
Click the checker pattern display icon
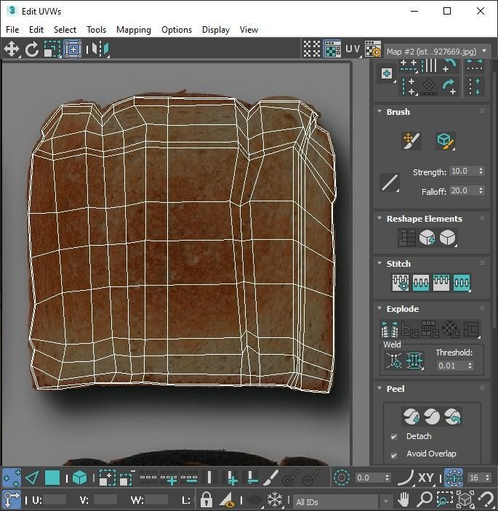(x=312, y=49)
